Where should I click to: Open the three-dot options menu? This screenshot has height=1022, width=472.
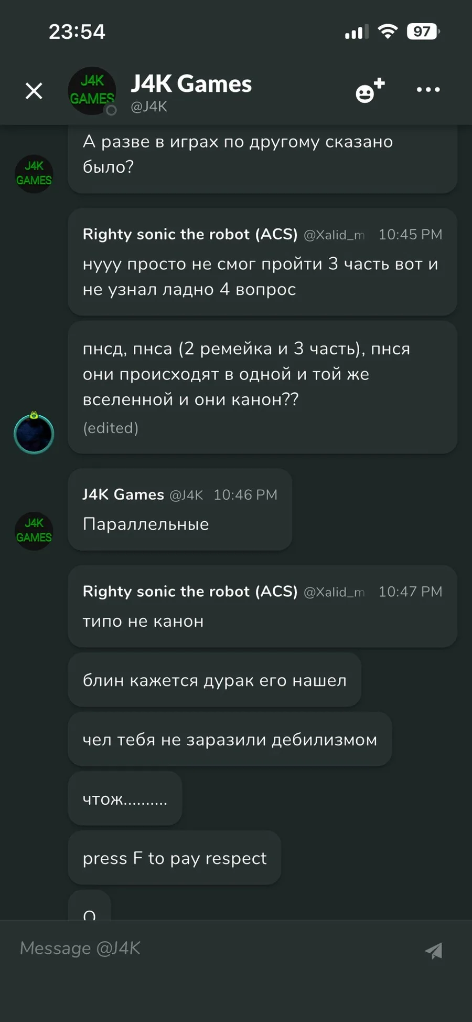pyautogui.click(x=428, y=90)
